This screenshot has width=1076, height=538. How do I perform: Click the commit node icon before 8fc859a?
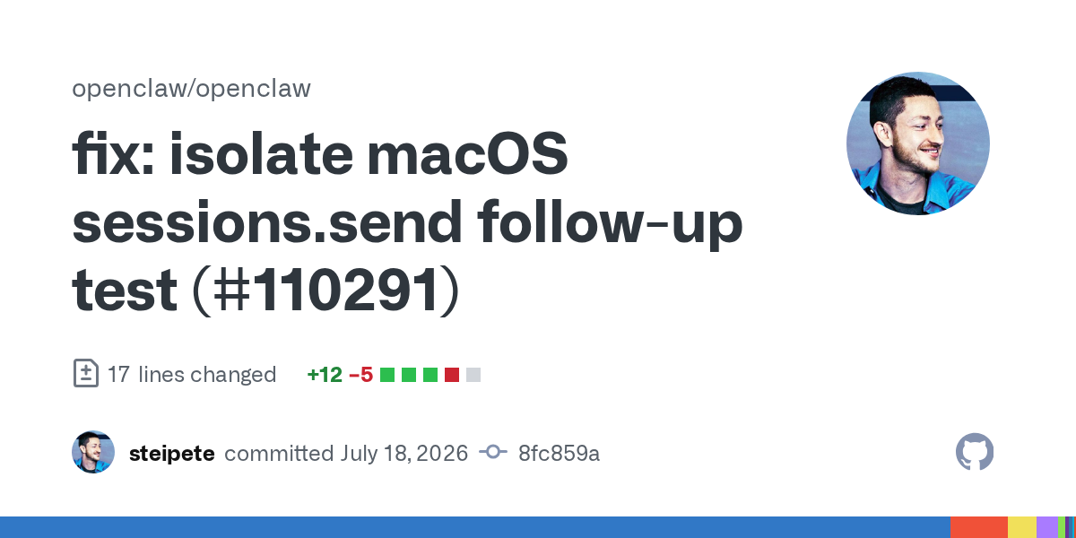coord(493,453)
